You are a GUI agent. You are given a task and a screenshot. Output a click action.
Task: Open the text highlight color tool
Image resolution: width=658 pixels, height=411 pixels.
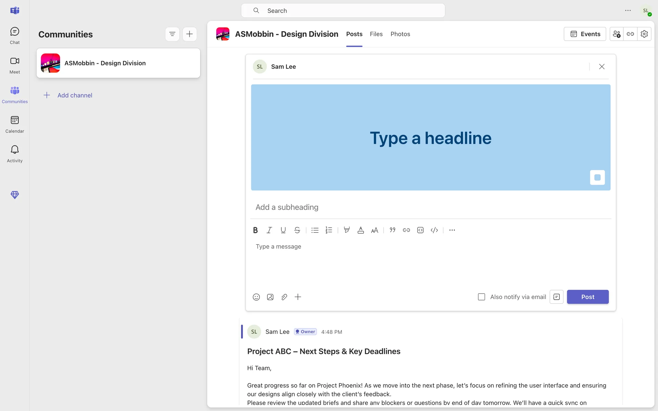click(x=347, y=230)
